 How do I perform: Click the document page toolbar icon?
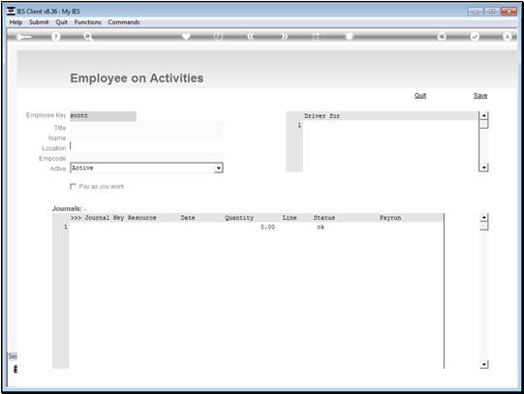349,36
